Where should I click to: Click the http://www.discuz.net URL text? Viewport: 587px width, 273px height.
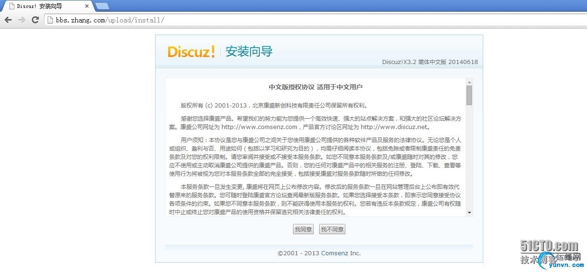click(x=394, y=127)
